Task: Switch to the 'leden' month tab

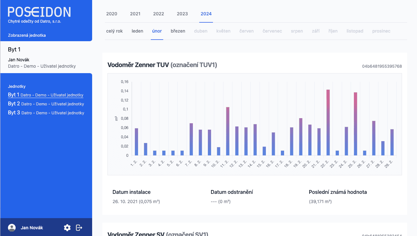Action: [x=137, y=31]
